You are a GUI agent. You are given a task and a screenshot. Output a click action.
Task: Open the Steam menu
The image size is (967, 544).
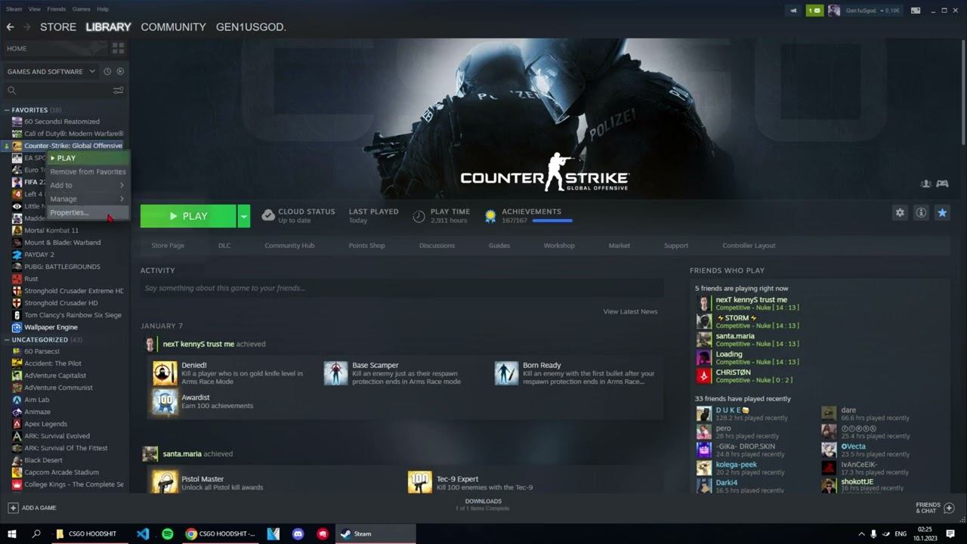(x=14, y=9)
